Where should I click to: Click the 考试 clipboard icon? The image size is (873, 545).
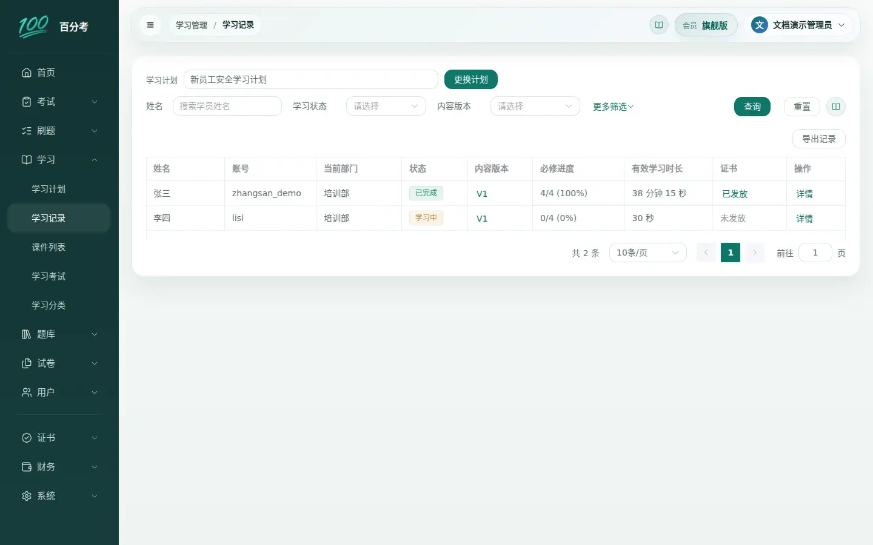coord(27,102)
